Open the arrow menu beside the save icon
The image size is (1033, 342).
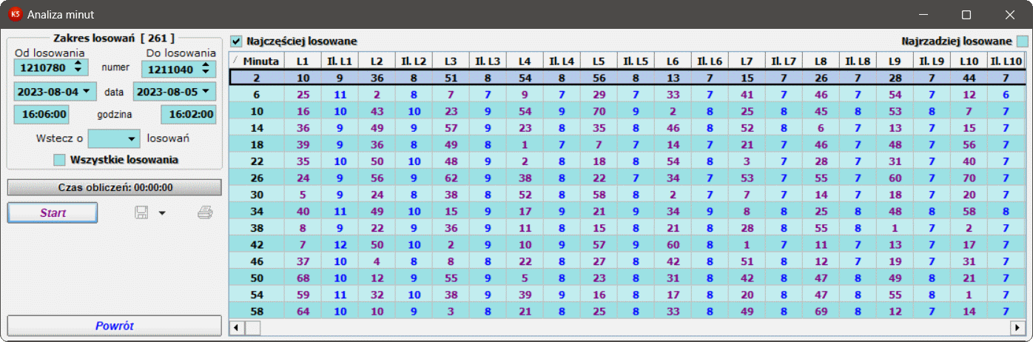162,213
